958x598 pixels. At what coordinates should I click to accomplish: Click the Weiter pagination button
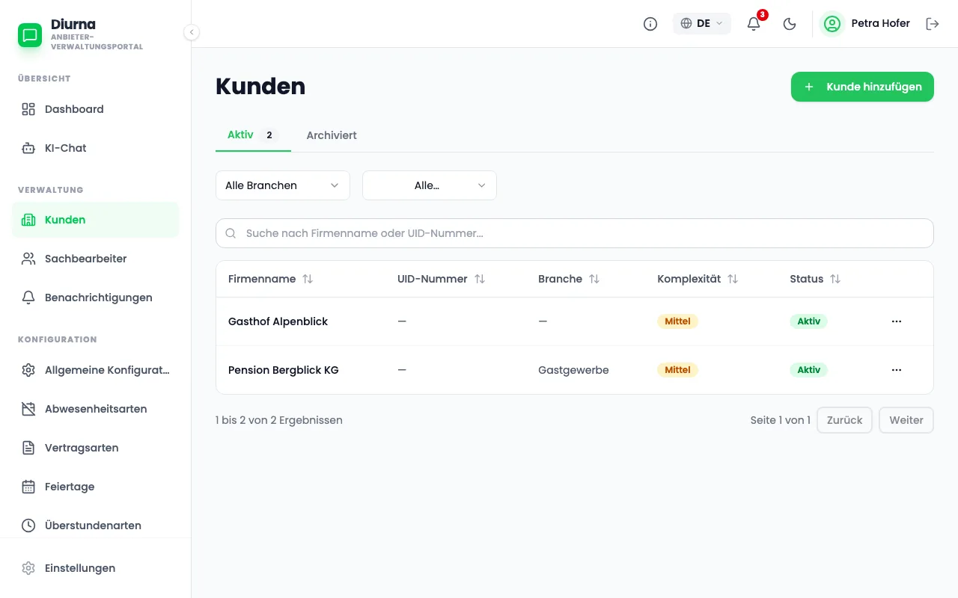(x=906, y=420)
